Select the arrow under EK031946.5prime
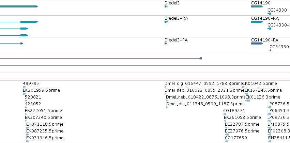The height and width of the screenshot is (143, 290). tap(28, 141)
